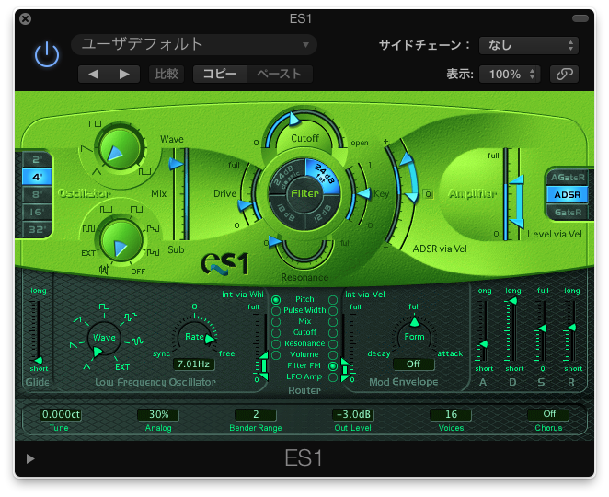Select sub oscillator OFF setting
Viewport: 609px width, 497px height.
[x=138, y=272]
